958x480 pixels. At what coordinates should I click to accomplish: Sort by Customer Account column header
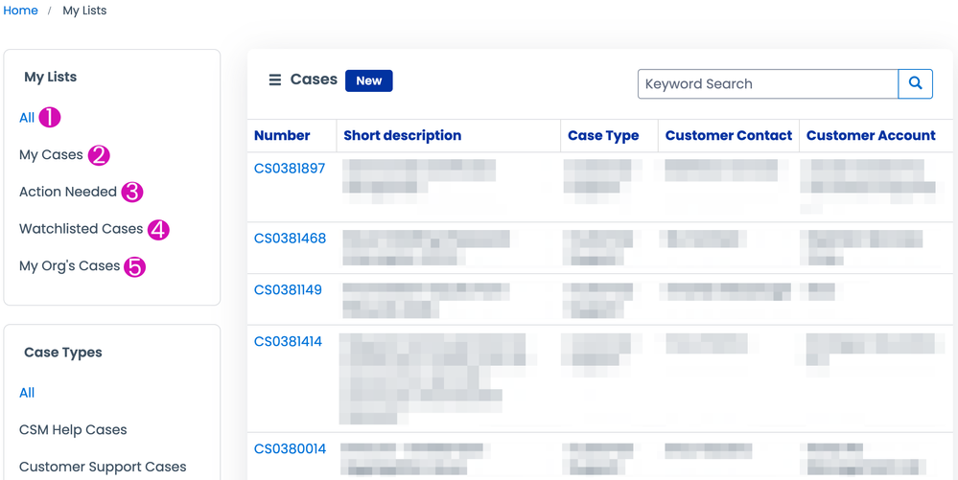click(870, 136)
